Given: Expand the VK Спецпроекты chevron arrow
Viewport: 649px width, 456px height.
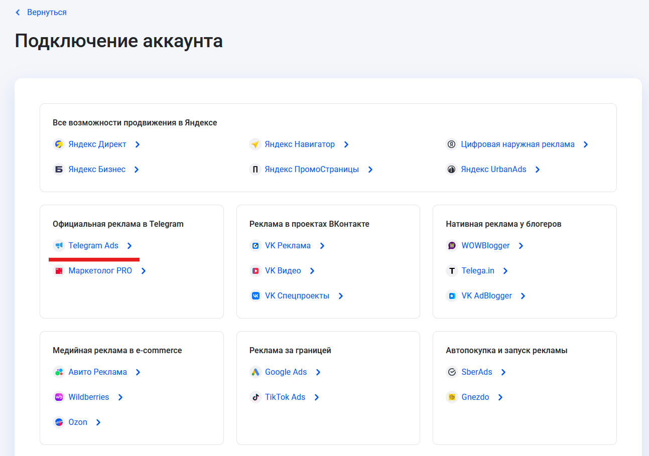Looking at the screenshot, I should pos(341,295).
